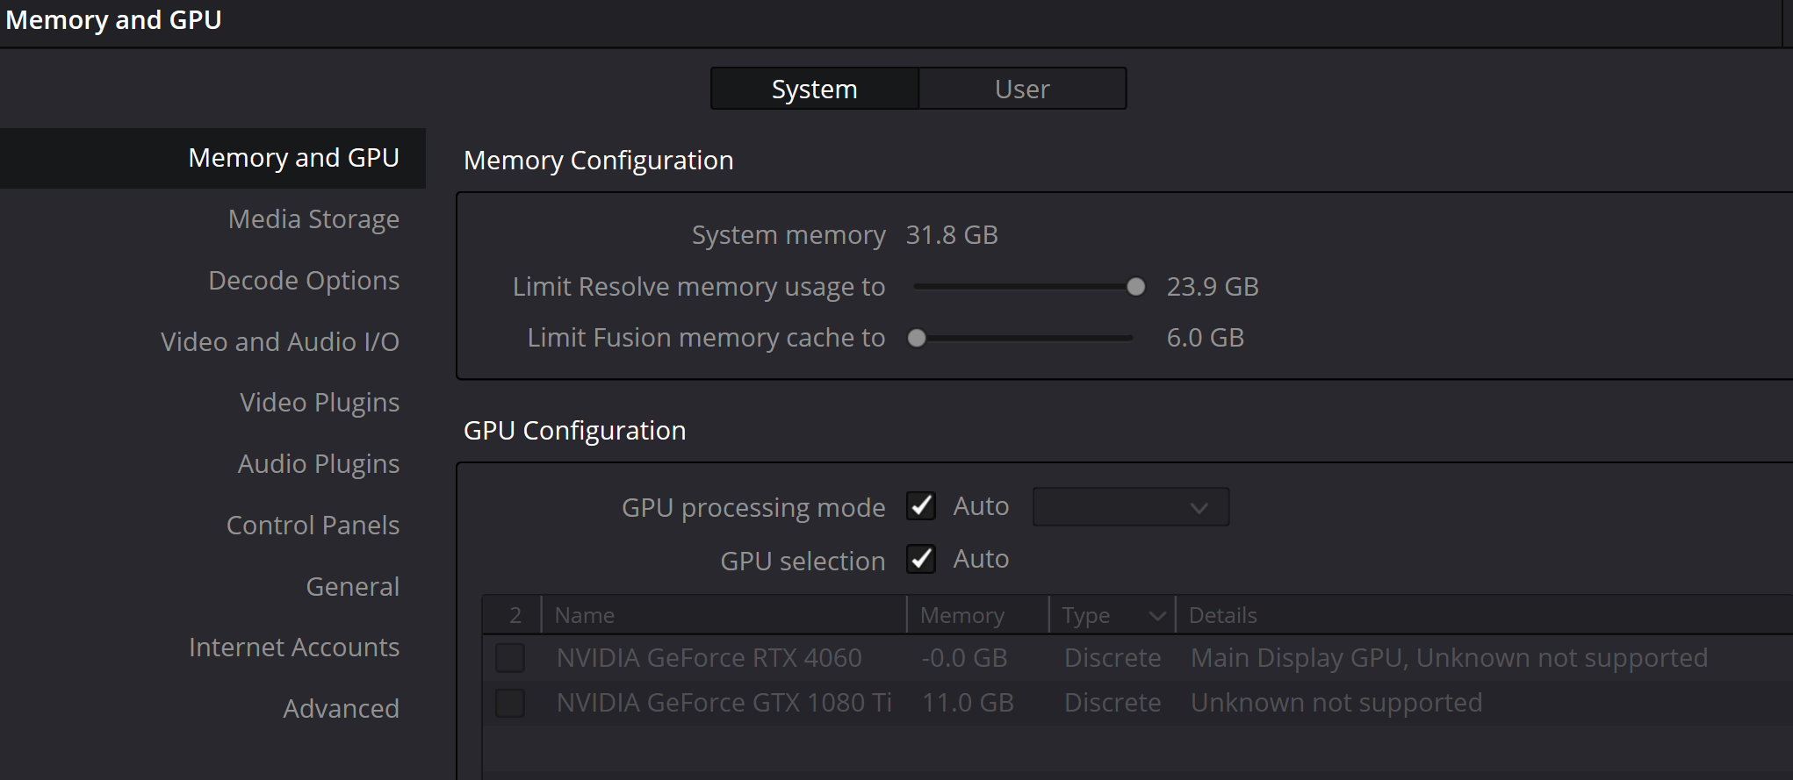Click the 'GPU processing mode' label
The width and height of the screenshot is (1793, 780).
tap(753, 508)
